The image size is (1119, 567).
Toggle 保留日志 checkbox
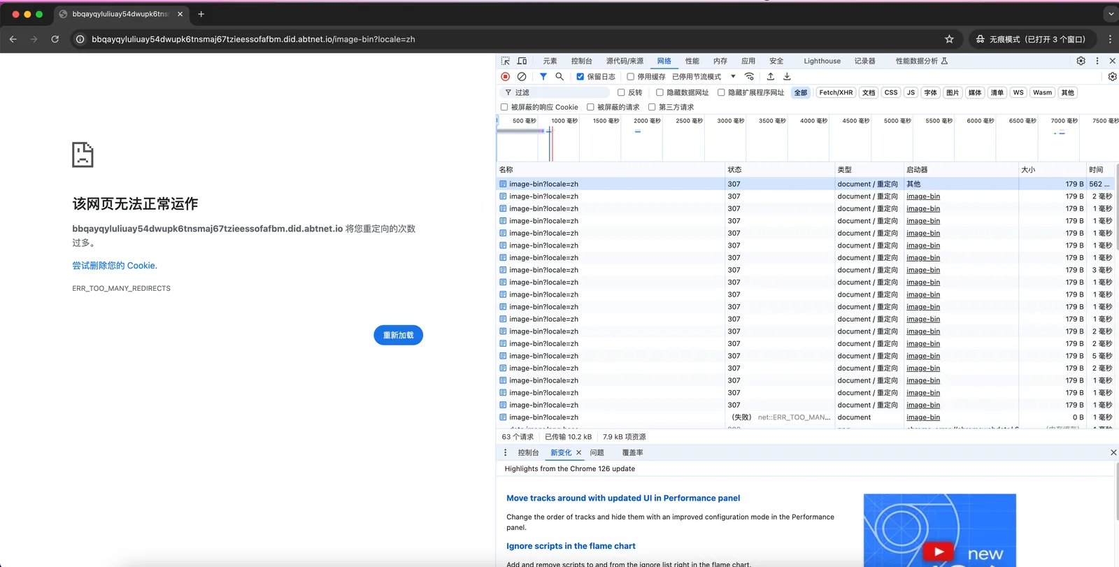pyautogui.click(x=580, y=77)
